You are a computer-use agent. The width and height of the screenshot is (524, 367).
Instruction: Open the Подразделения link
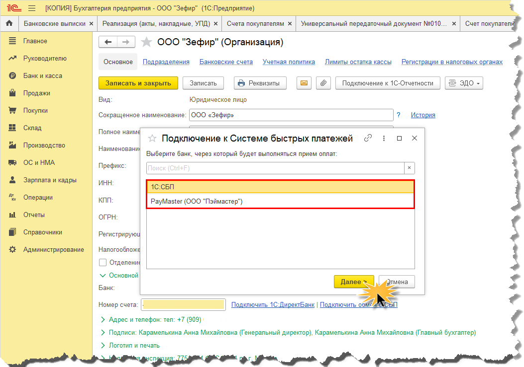tap(166, 62)
